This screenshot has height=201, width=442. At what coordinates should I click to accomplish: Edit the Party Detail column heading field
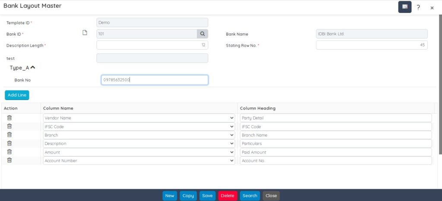(335, 118)
